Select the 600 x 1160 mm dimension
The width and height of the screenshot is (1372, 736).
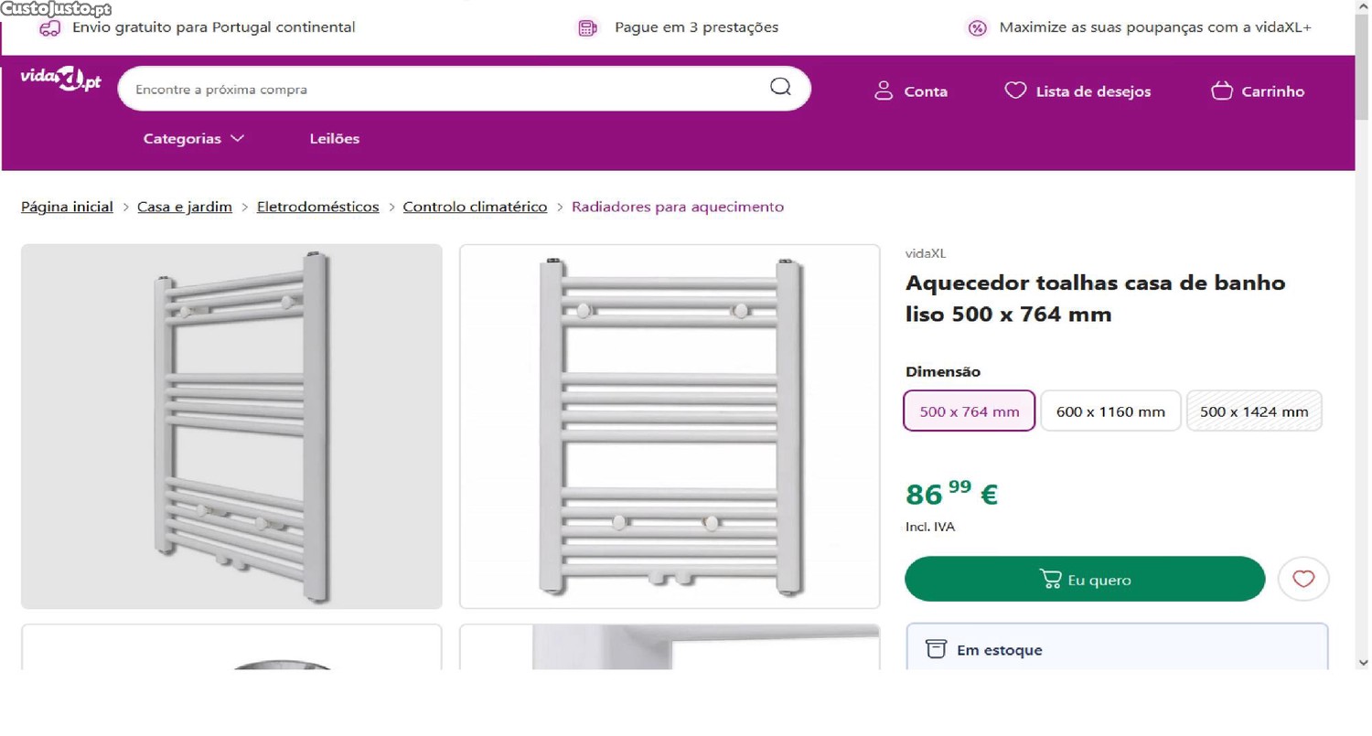(1110, 411)
